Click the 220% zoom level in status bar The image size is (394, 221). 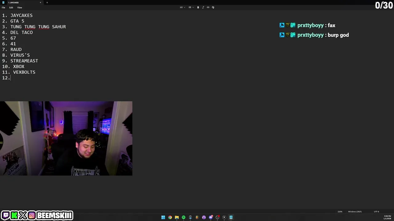point(340,211)
